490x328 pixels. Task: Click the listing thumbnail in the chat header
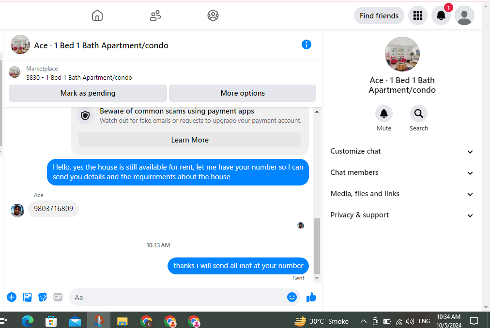click(x=20, y=44)
